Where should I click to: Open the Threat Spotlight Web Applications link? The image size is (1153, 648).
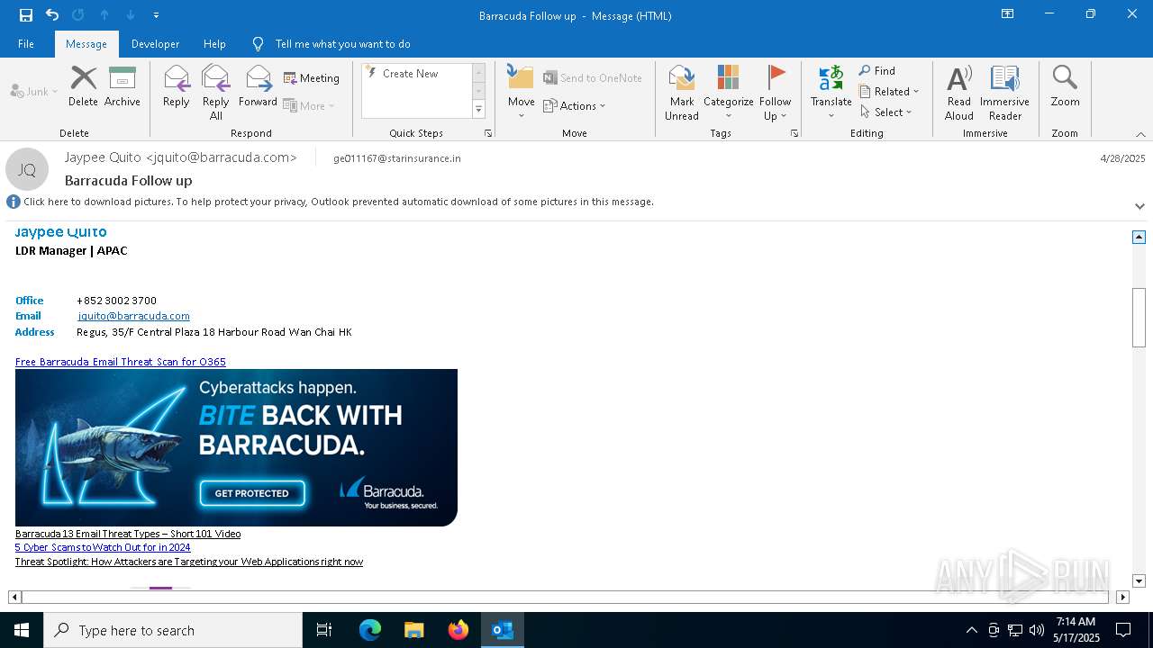[x=189, y=562]
